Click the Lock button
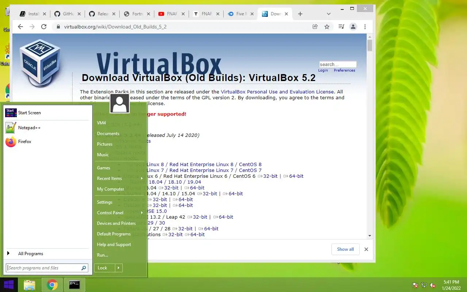This screenshot has width=467, height=292. click(x=104, y=268)
